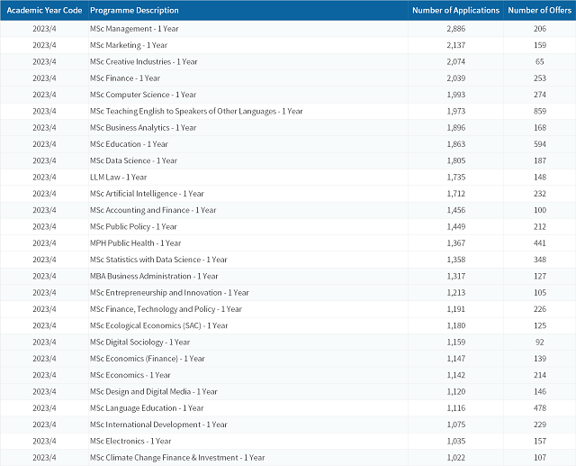This screenshot has height=466, width=576.
Task: Select MSc Digital Sociology - 1 Year
Action: point(139,342)
